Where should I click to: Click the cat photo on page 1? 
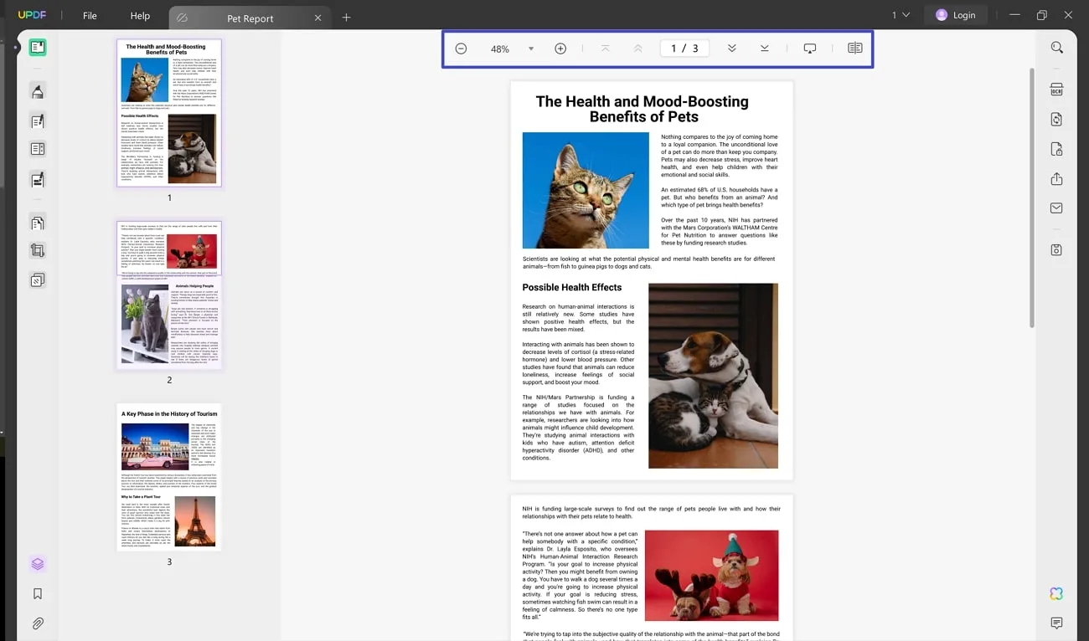(586, 191)
